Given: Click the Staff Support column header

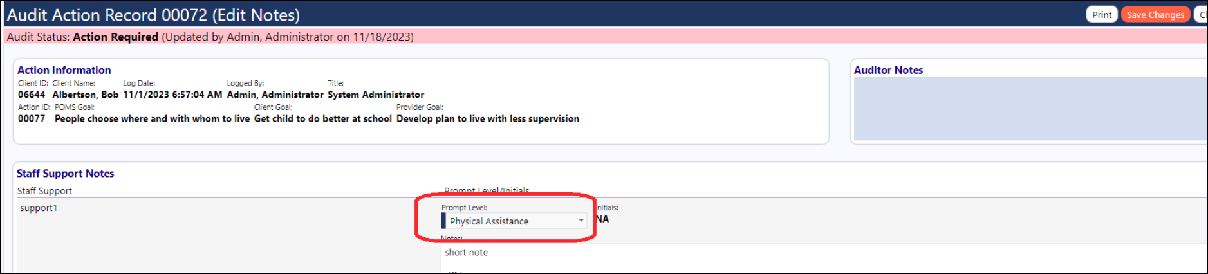Looking at the screenshot, I should 44,190.
